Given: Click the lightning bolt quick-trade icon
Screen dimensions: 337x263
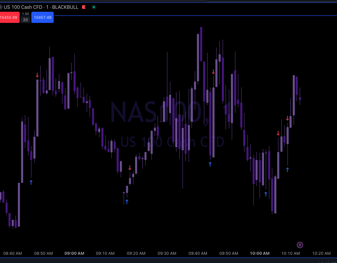Looking at the screenshot, I should pyautogui.click(x=300, y=245).
